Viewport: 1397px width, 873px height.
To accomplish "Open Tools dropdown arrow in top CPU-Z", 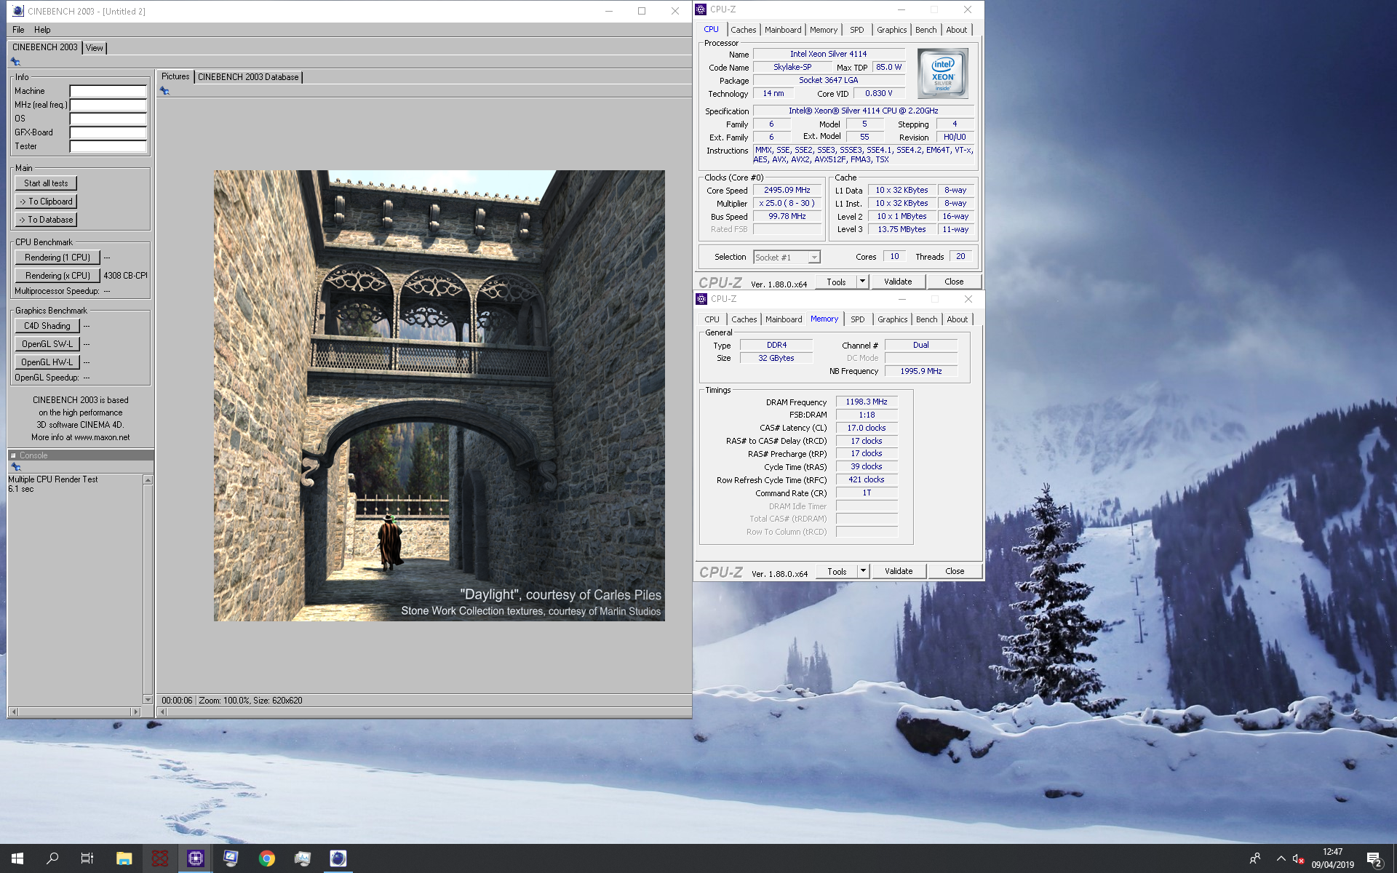I will coord(863,282).
